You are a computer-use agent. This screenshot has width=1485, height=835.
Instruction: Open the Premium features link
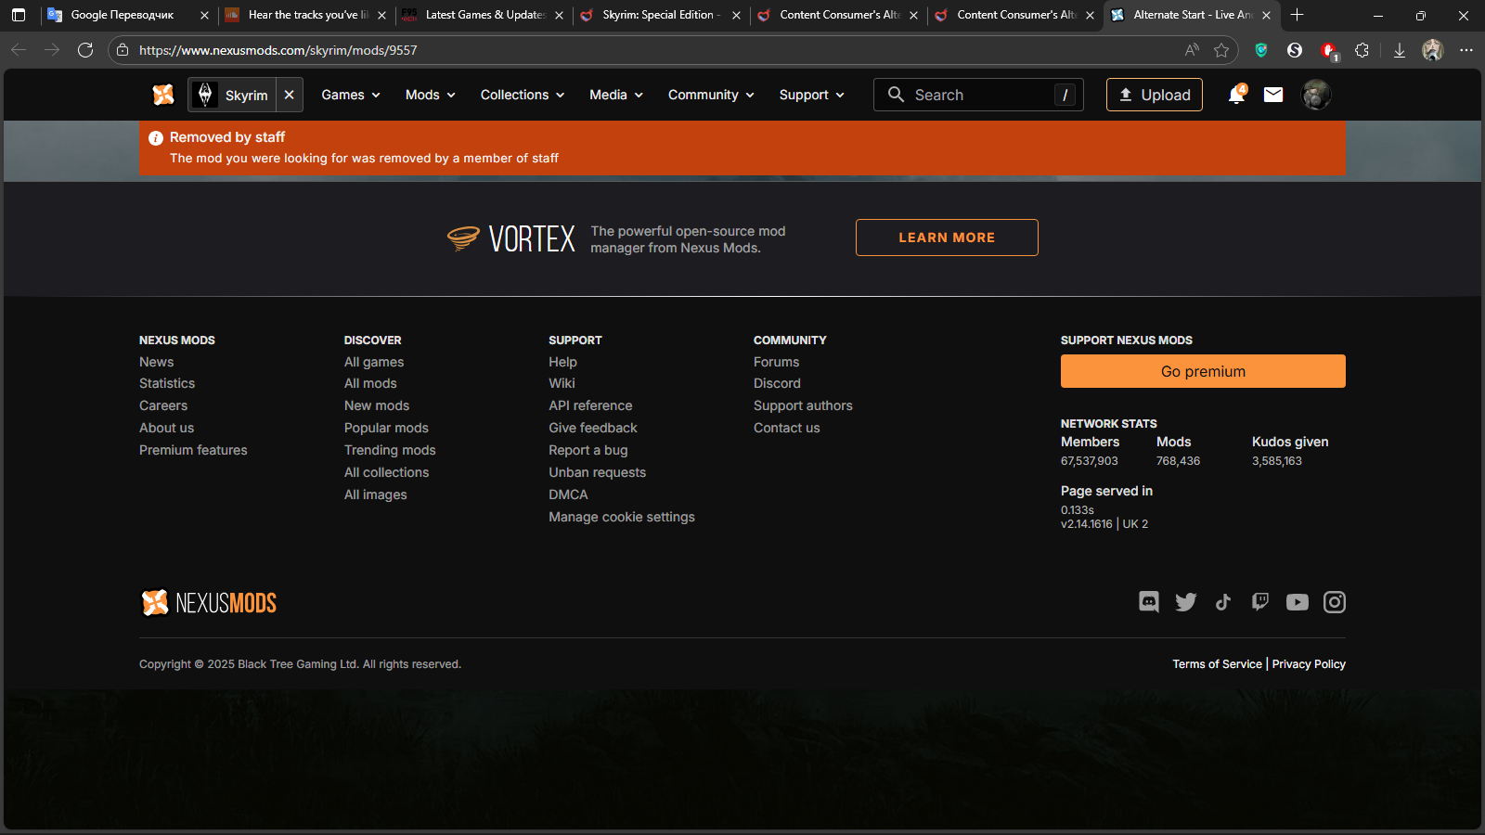[193, 450]
